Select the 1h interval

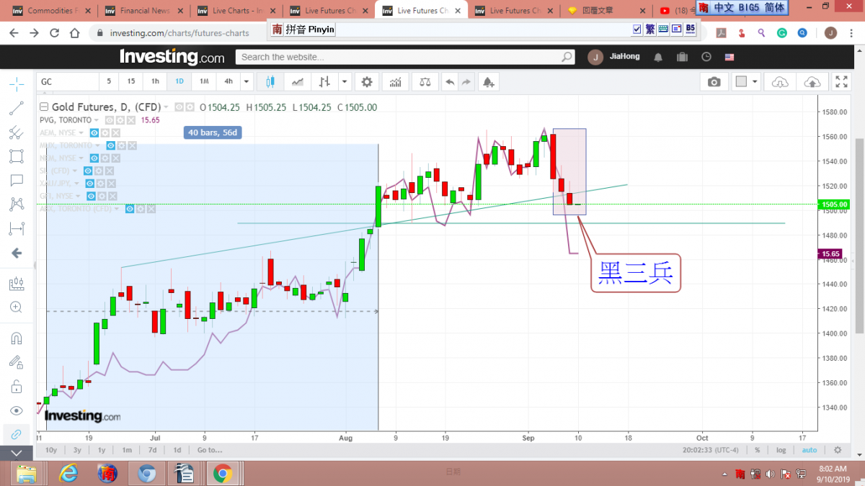tap(155, 82)
